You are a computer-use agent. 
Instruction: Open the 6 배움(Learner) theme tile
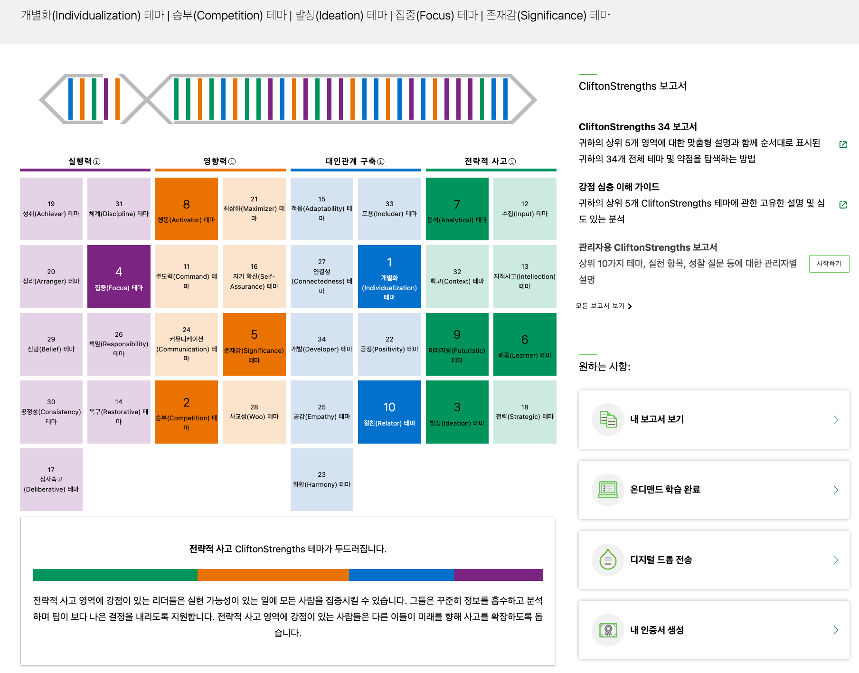pos(525,344)
